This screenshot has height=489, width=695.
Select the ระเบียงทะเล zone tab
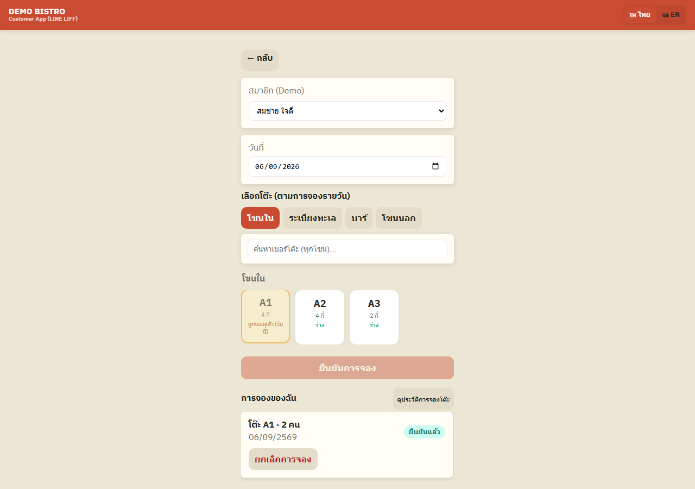tap(312, 218)
